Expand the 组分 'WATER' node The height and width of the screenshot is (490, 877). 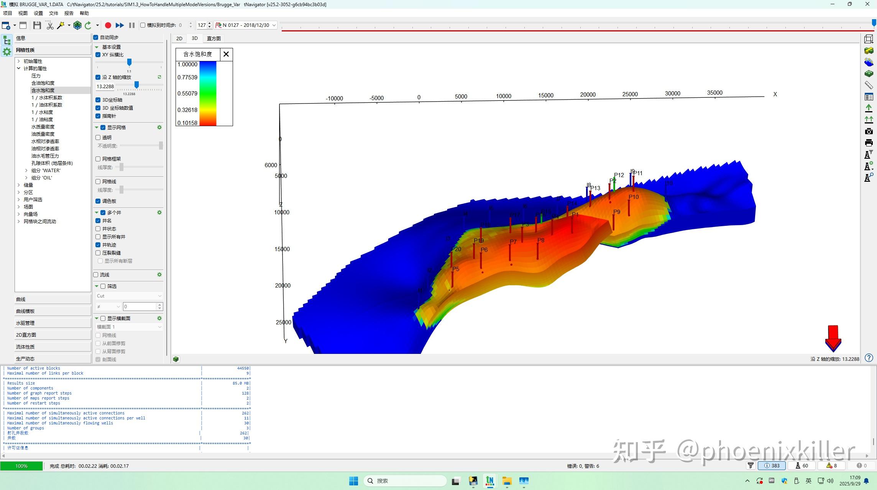click(26, 170)
